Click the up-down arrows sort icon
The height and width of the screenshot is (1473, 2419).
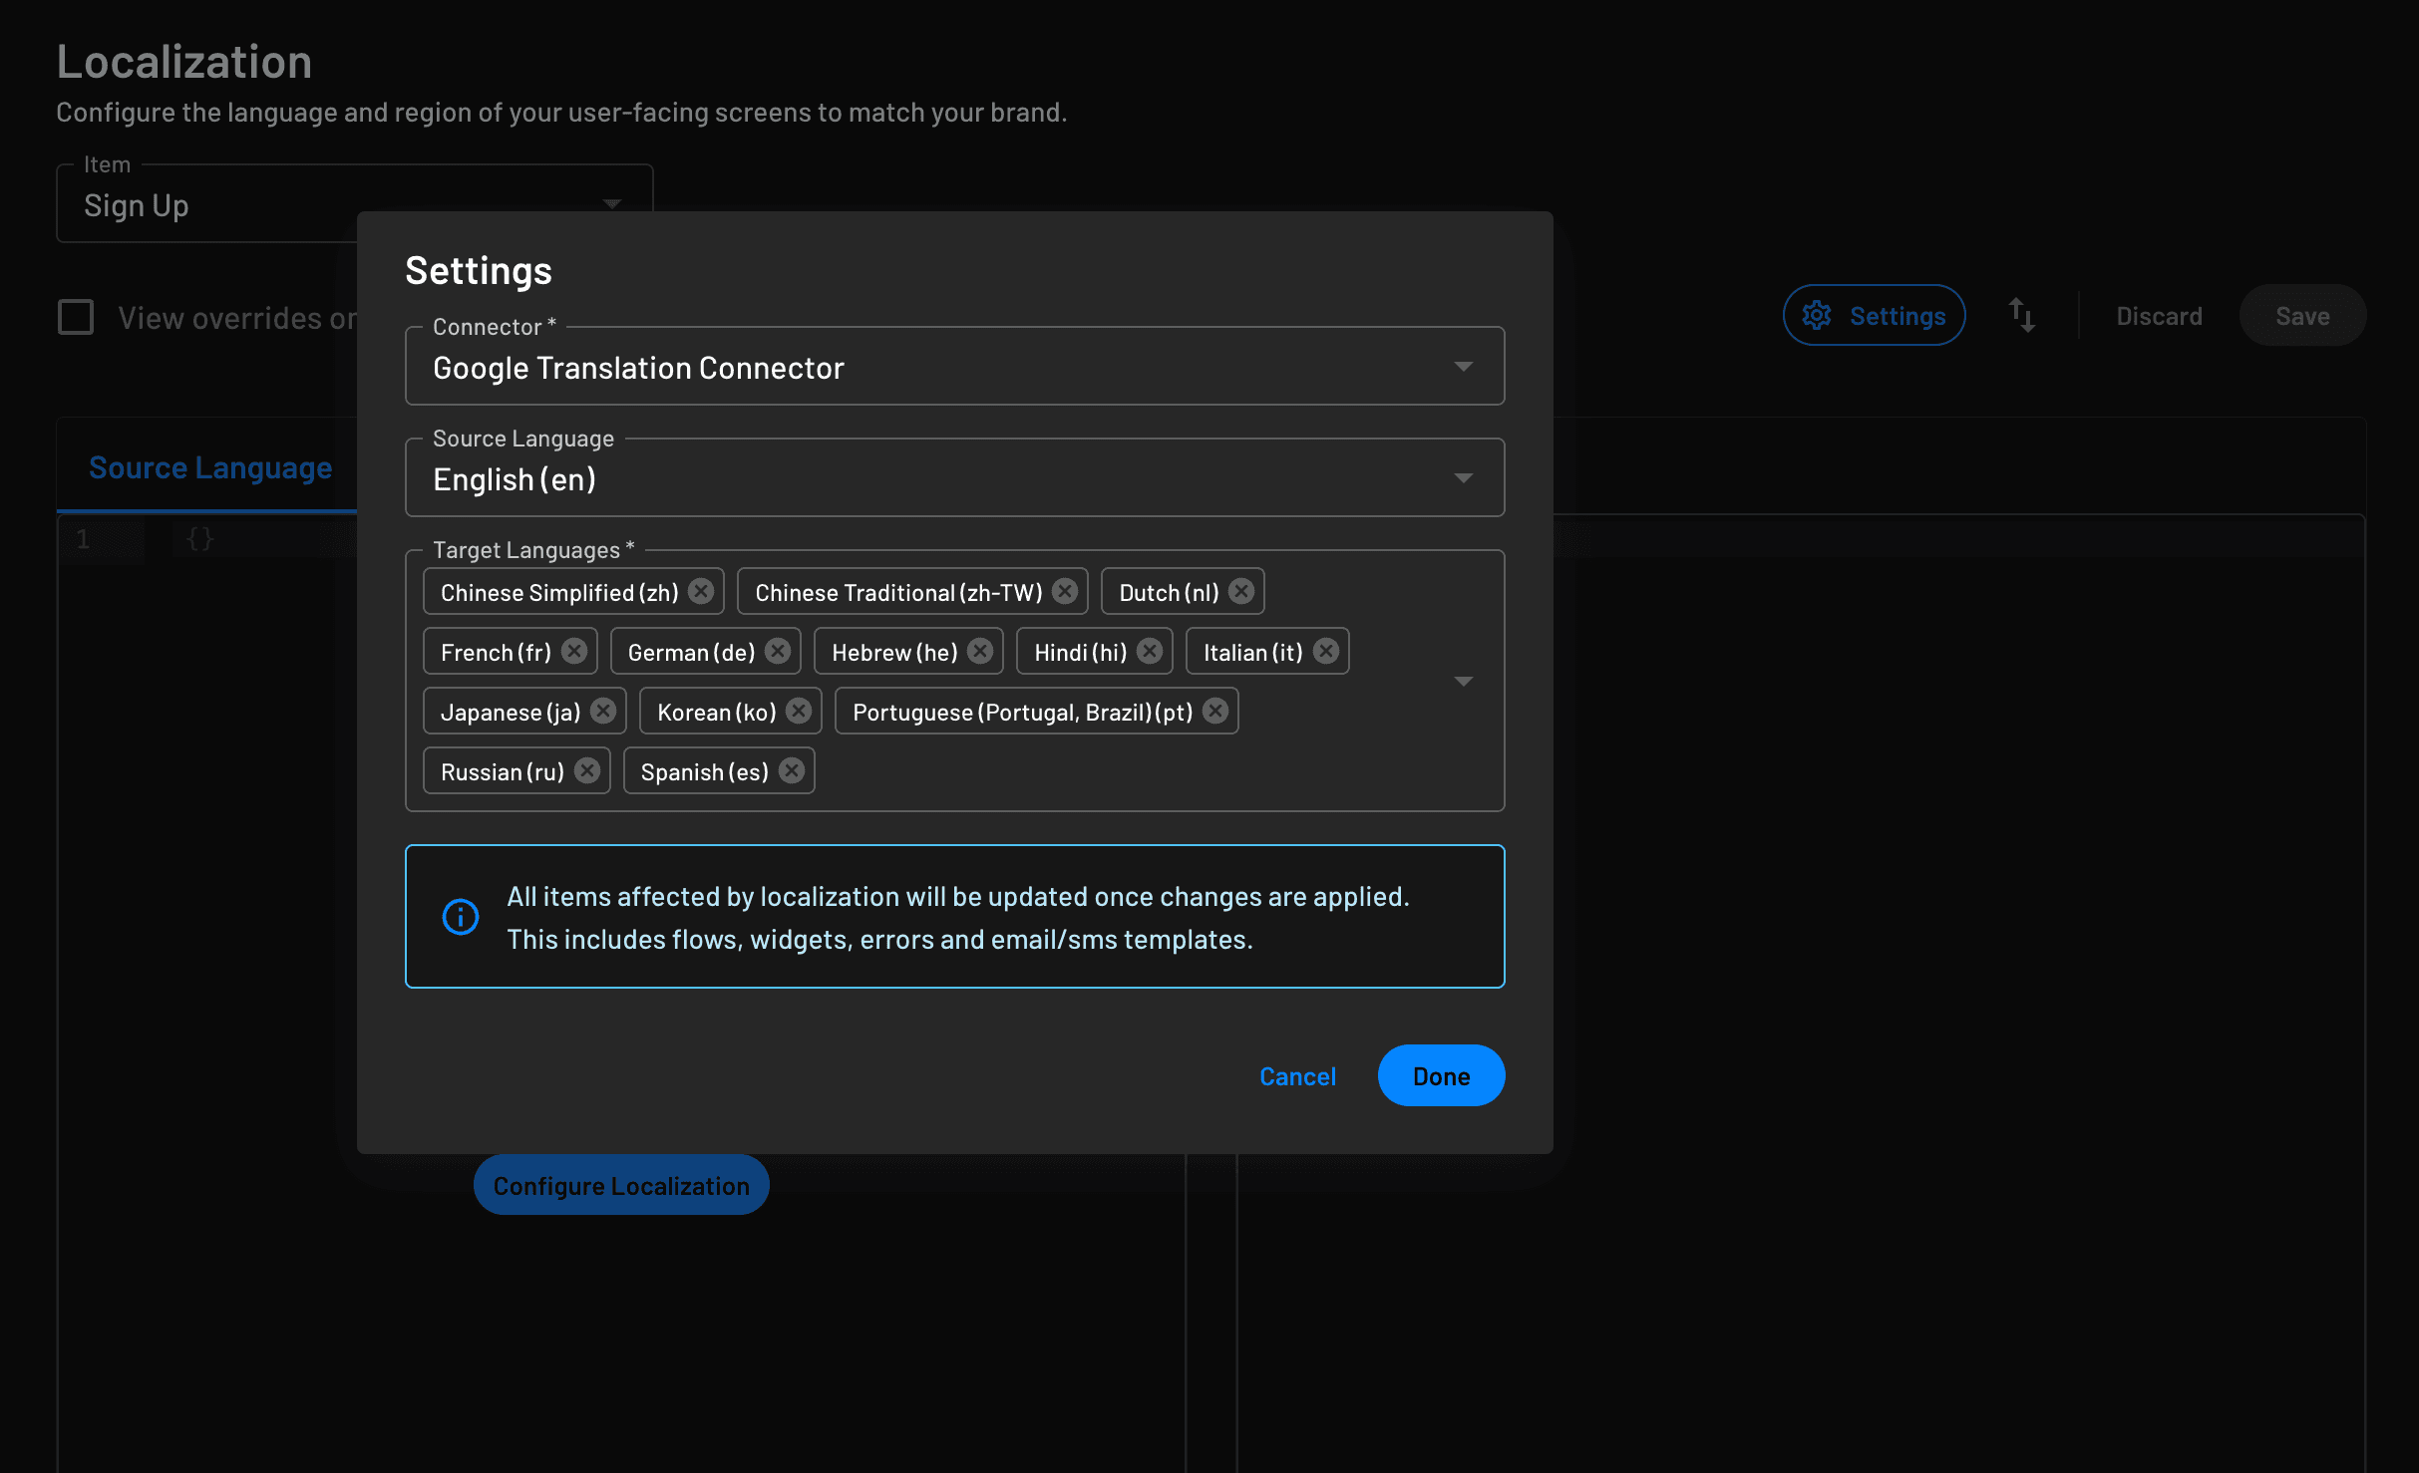point(2022,315)
